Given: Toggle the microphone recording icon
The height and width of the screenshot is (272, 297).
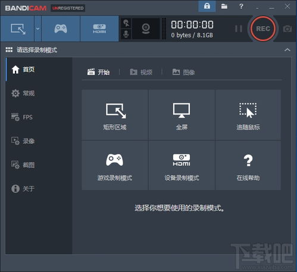Looking at the screenshot, I should (126, 34).
